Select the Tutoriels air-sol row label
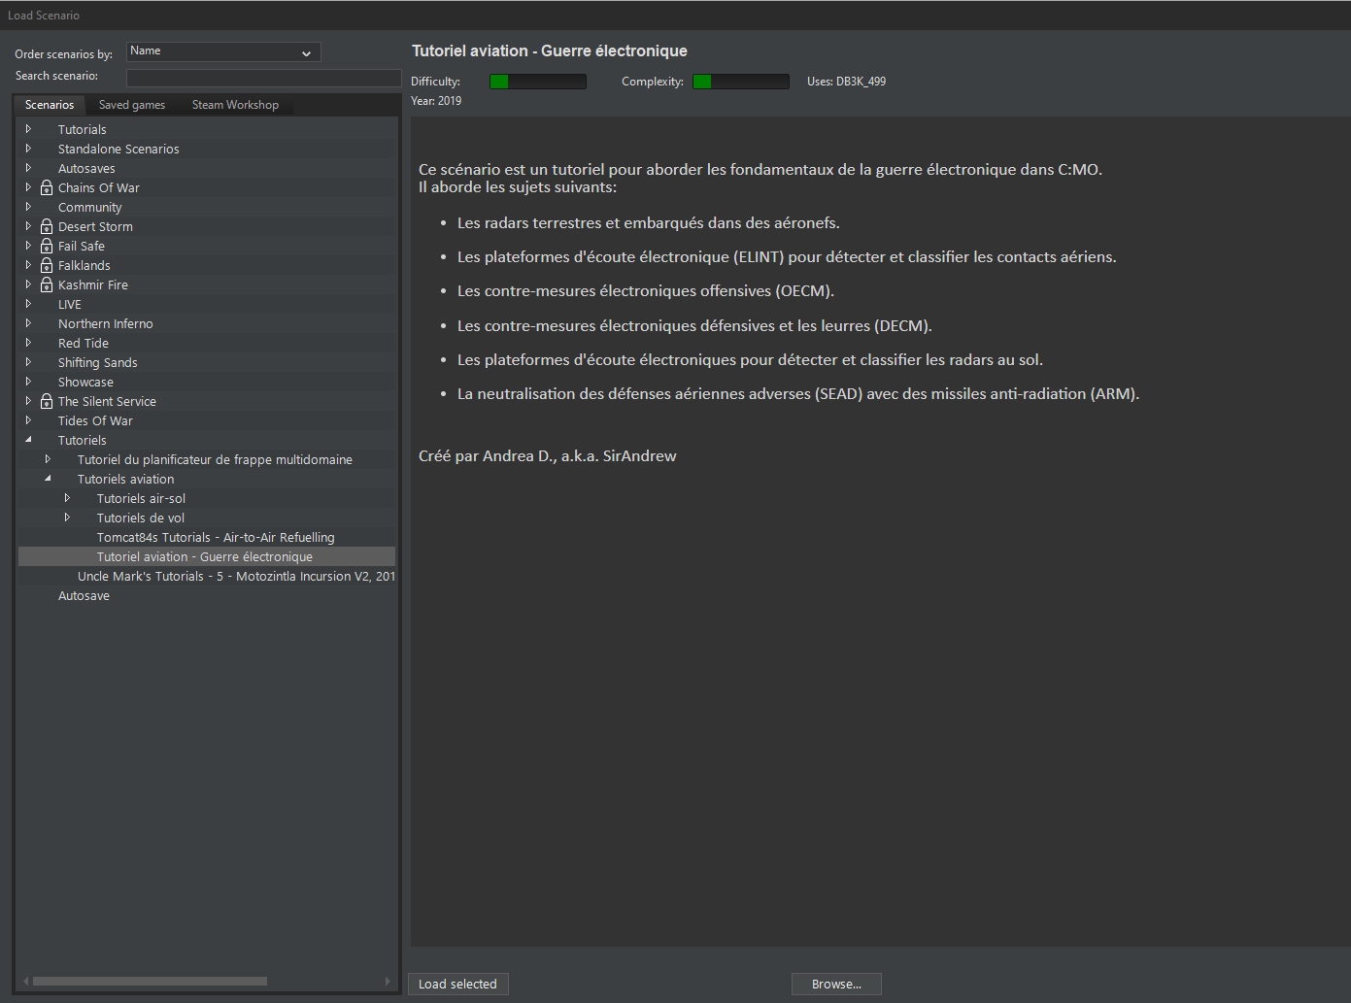Viewport: 1351px width, 1003px height. point(141,498)
